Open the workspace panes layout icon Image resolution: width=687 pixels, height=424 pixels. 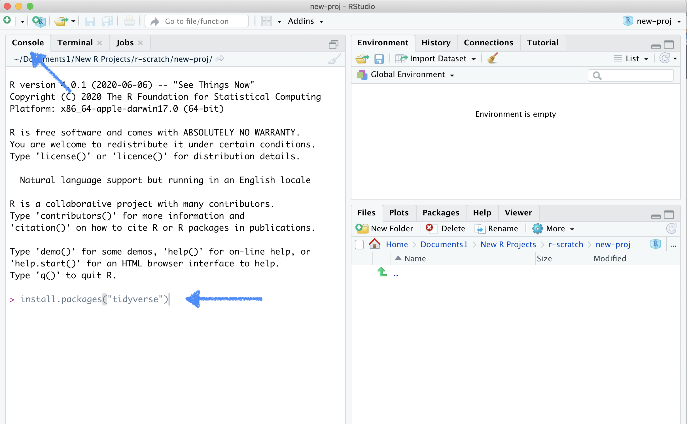[x=266, y=21]
